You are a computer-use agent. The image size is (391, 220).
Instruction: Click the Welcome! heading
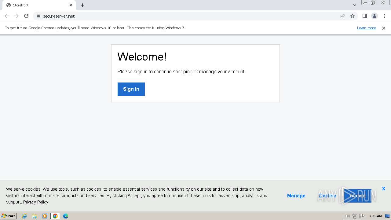[142, 57]
